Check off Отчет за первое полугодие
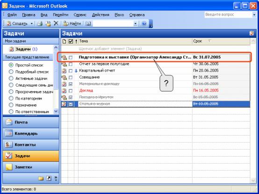Screen dimensions: 259x194 tap(71, 64)
